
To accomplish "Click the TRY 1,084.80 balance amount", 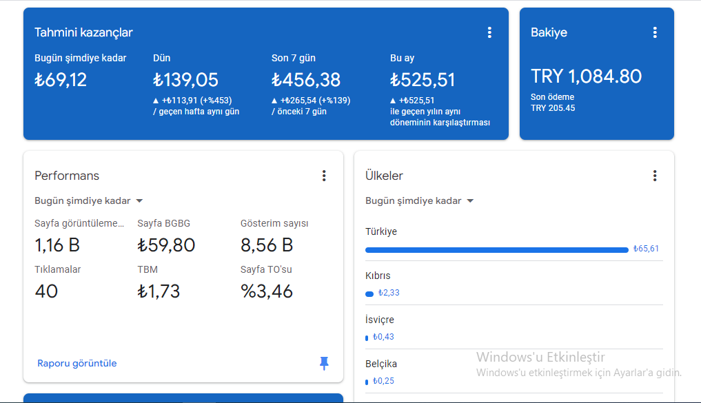I will point(586,76).
